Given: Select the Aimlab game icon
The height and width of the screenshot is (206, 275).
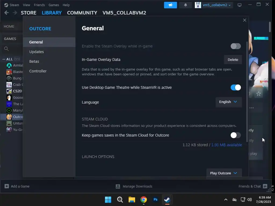Looking at the screenshot, I should [9, 65].
